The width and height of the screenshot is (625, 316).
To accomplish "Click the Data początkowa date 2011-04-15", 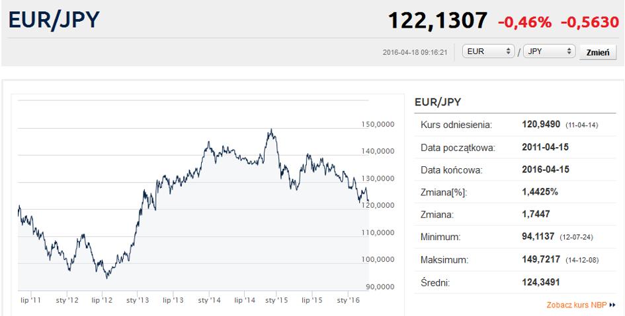I will tap(545, 147).
